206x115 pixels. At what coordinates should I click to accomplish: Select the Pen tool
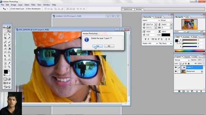[x=5, y=59]
